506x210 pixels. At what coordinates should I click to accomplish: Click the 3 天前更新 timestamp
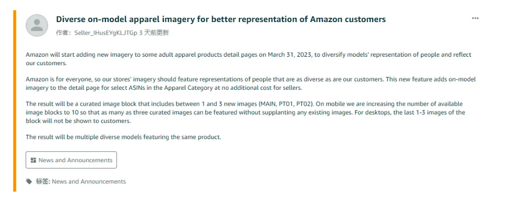pos(154,33)
